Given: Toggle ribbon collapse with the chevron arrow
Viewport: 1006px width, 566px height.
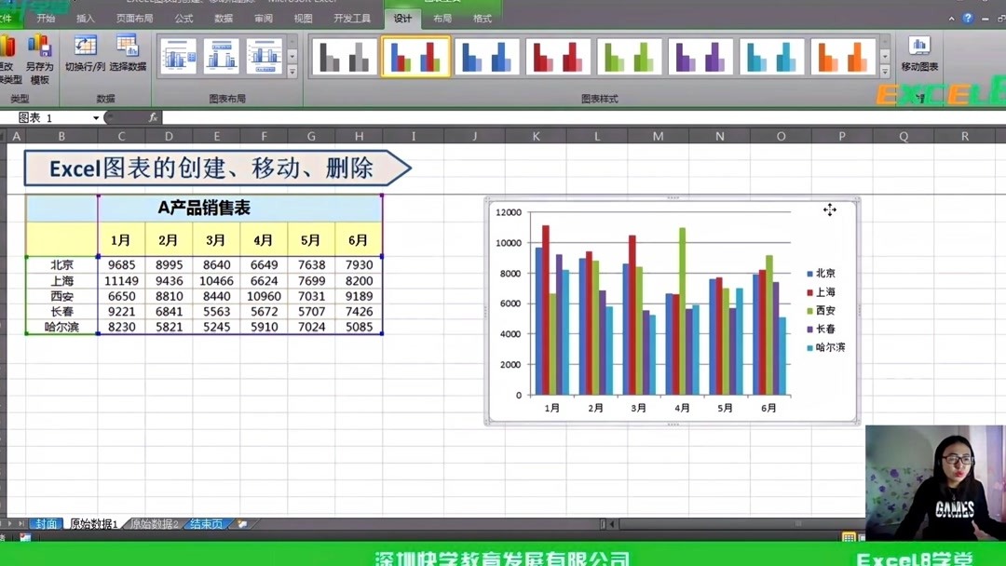Looking at the screenshot, I should (x=950, y=18).
